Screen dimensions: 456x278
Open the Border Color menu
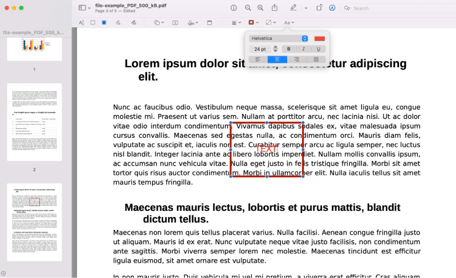tap(253, 22)
